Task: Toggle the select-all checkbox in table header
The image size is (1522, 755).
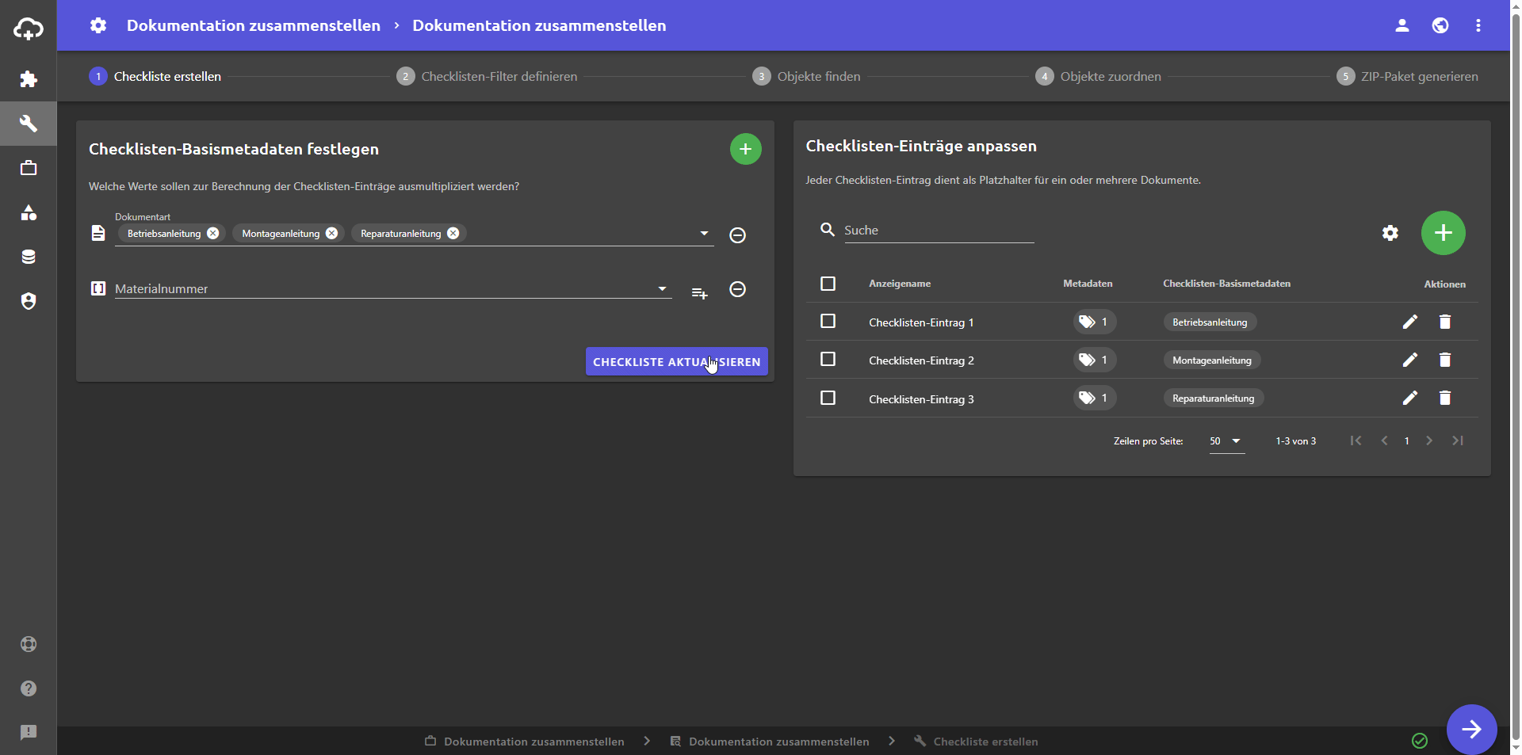Action: [828, 284]
